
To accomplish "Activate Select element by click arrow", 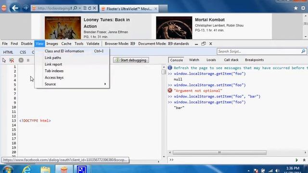I will (4, 60).
